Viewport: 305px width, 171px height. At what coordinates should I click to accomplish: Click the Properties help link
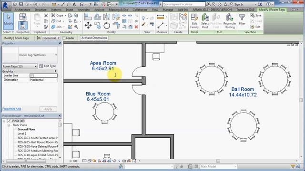point(11,109)
